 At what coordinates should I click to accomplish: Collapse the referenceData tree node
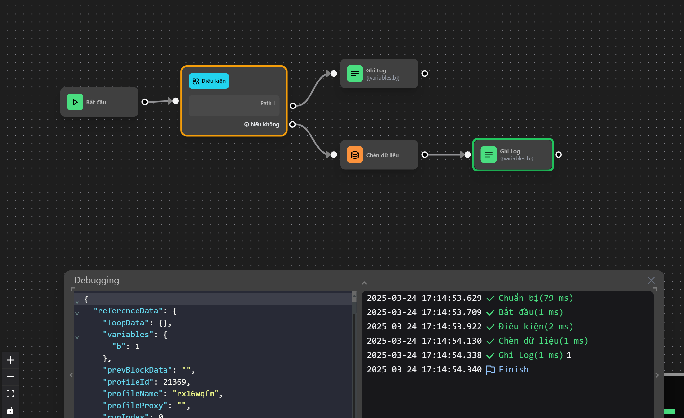click(77, 313)
